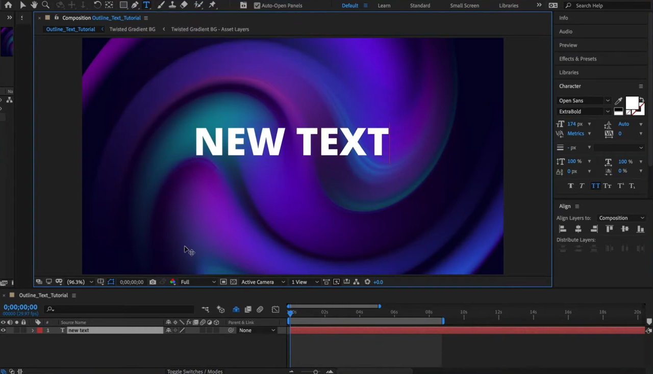Select the Rotation tool
Viewport: 653px width, 374px height.
[97, 5]
